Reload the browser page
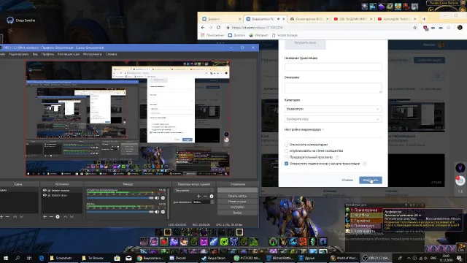Image resolution: width=467 pixels, height=263 pixels. (x=218, y=28)
